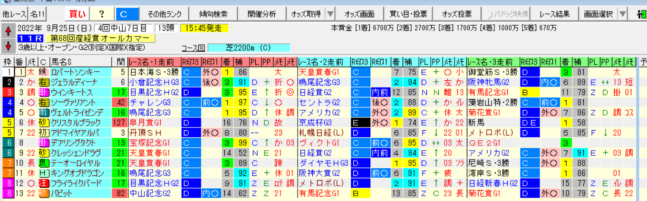The height and width of the screenshot is (201, 647).
Task: Click 初 icon beside アドマイヤアルバ
Action: click(x=43, y=133)
